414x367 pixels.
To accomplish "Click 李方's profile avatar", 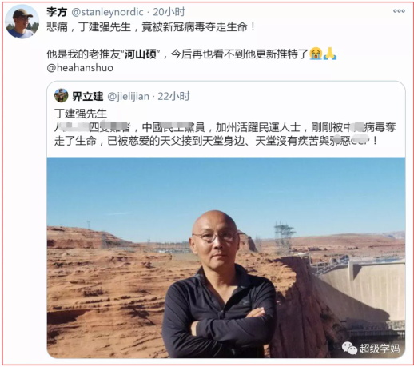I will coord(22,22).
